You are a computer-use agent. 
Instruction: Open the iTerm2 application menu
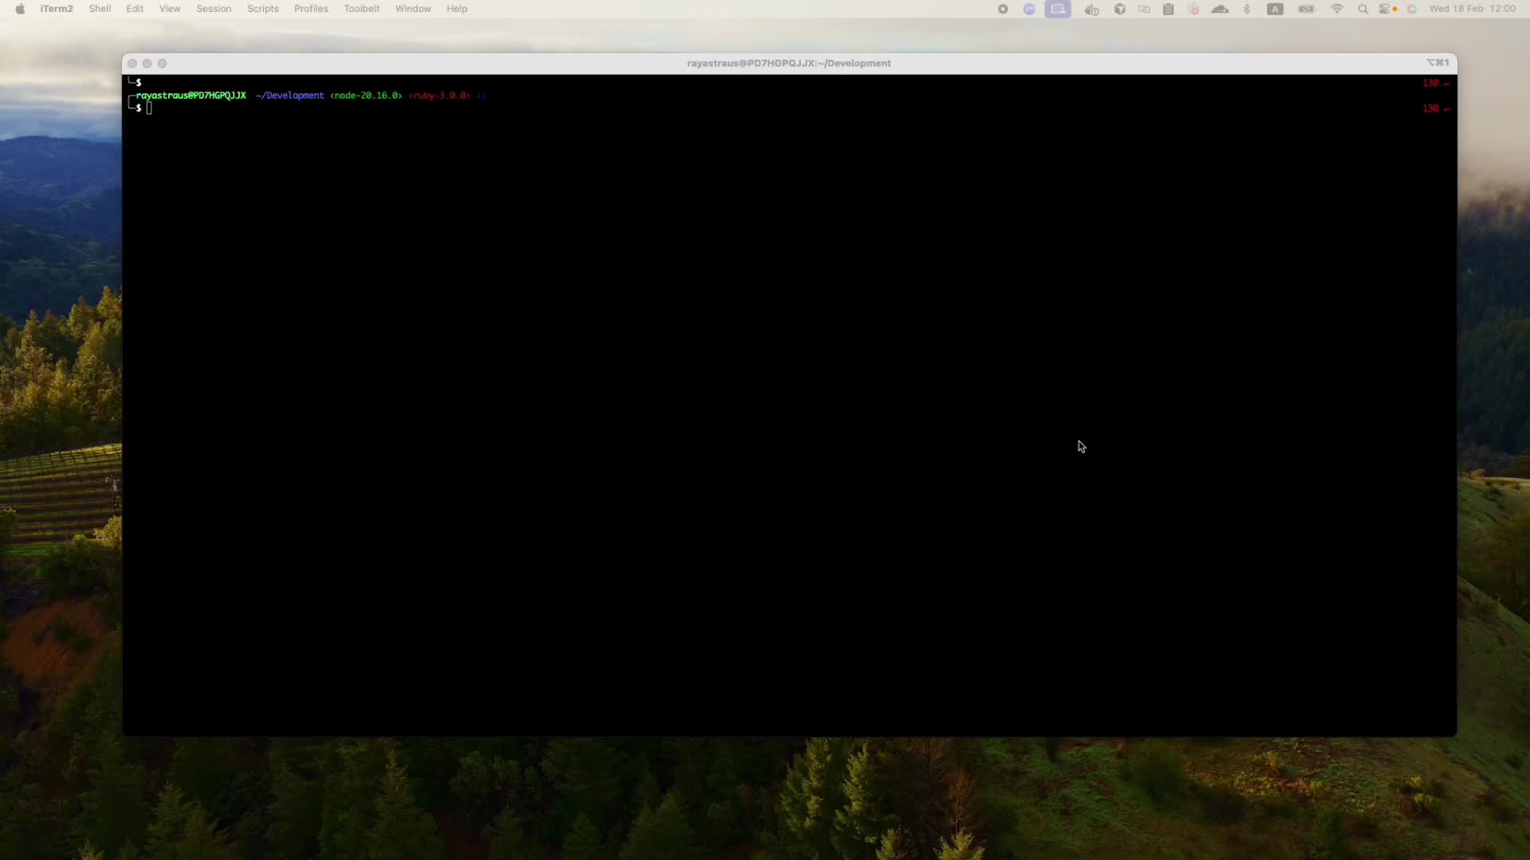coord(57,9)
